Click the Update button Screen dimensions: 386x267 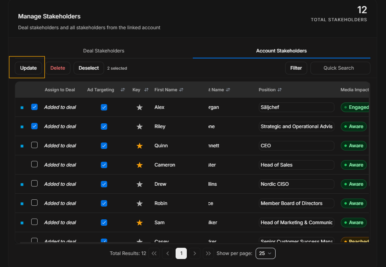pos(28,68)
